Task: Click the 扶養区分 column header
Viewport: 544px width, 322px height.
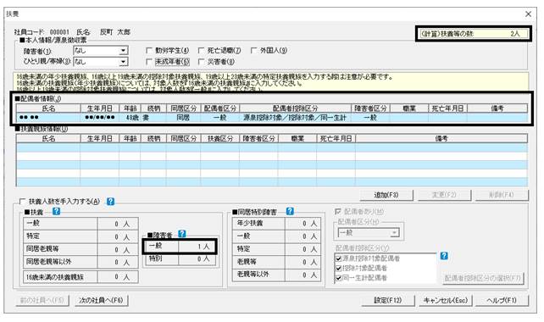Action: coord(220,138)
